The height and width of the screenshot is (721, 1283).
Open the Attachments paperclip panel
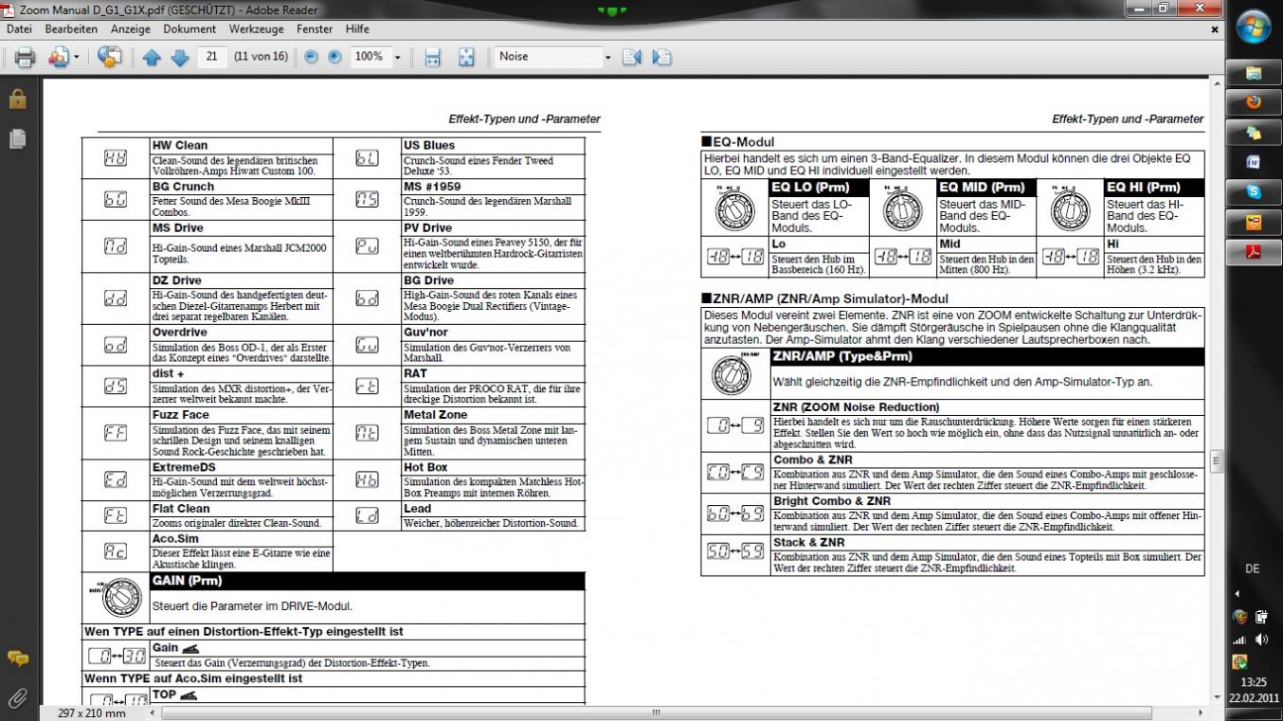[x=17, y=698]
